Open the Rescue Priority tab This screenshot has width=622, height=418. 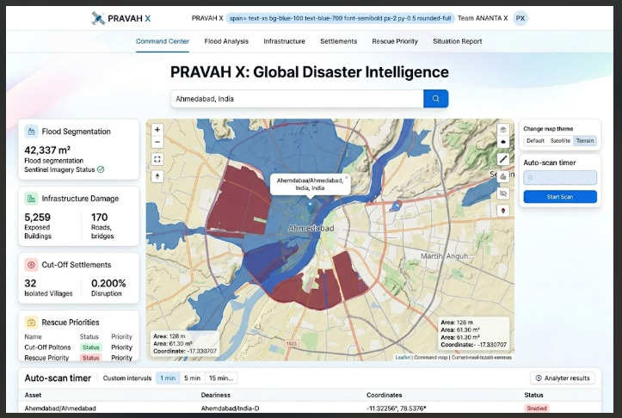click(x=395, y=41)
